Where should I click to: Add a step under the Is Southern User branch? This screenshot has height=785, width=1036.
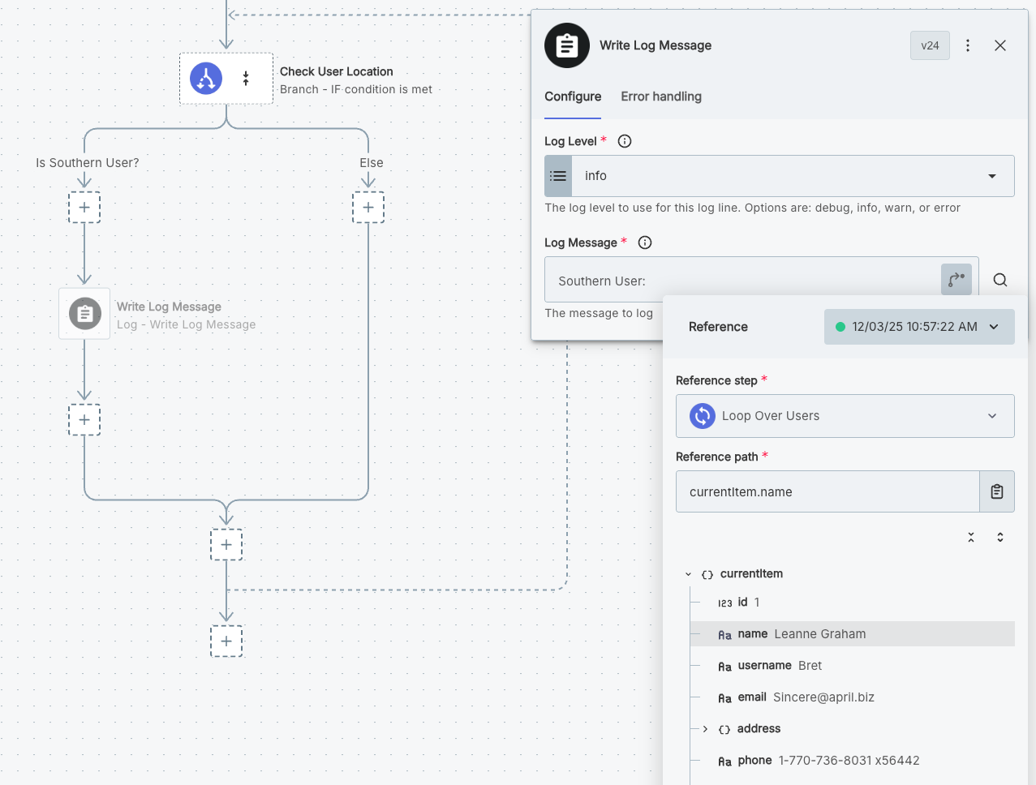(84, 208)
